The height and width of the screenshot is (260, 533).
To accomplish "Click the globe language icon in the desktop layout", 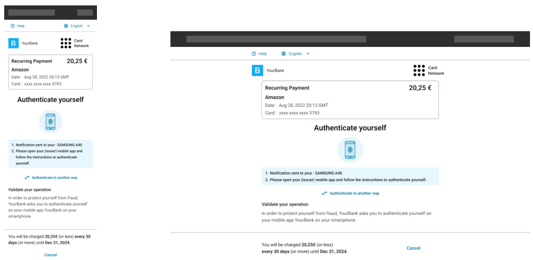I will (x=284, y=53).
